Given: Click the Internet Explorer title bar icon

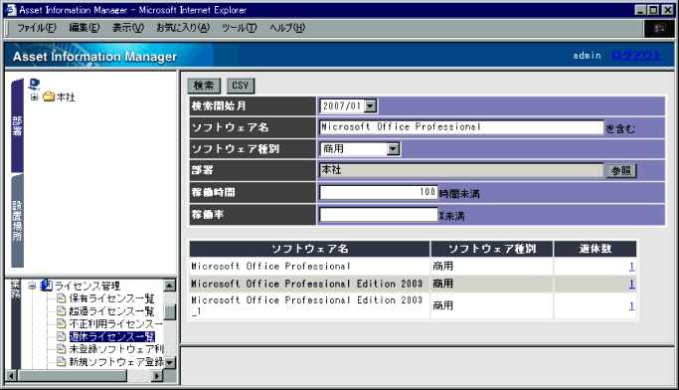Looking at the screenshot, I should [11, 10].
